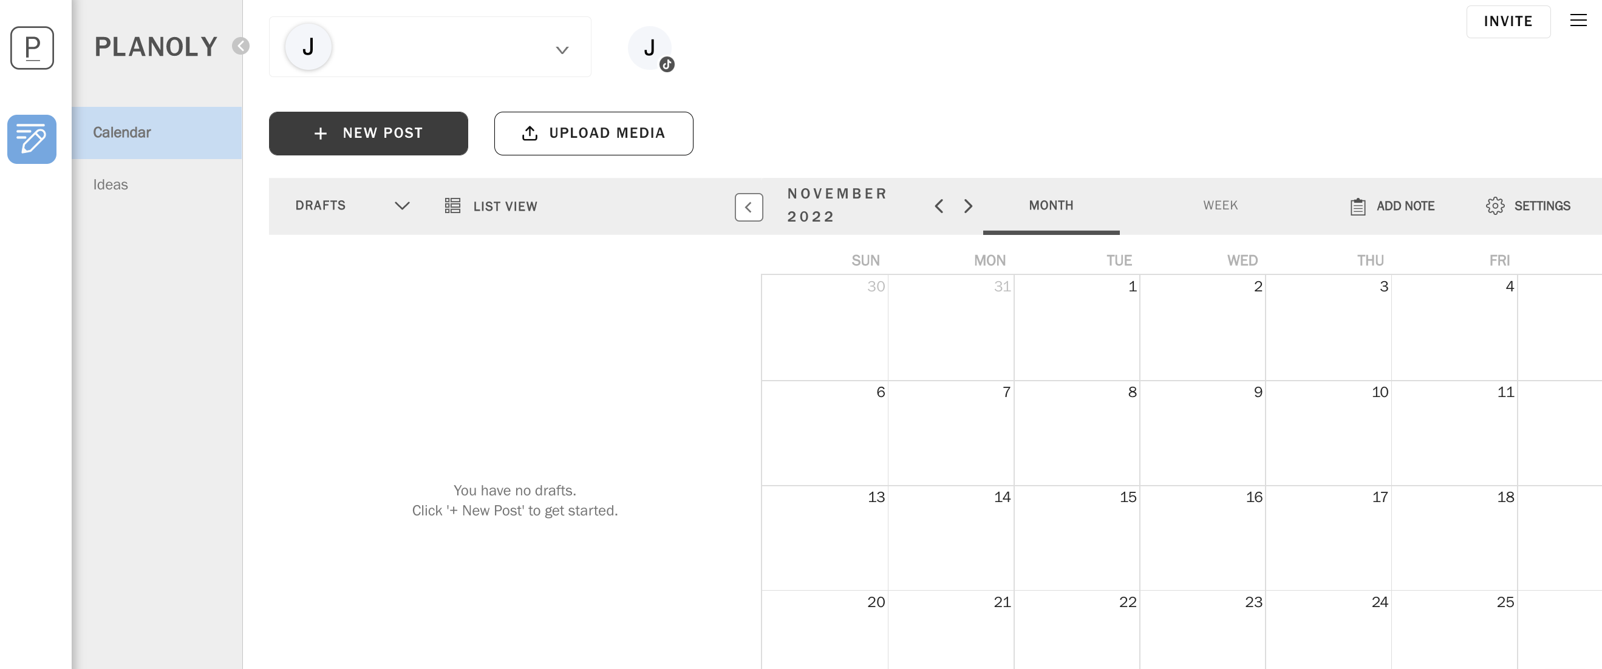Go to next month arrow
The width and height of the screenshot is (1602, 669).
[x=967, y=206]
